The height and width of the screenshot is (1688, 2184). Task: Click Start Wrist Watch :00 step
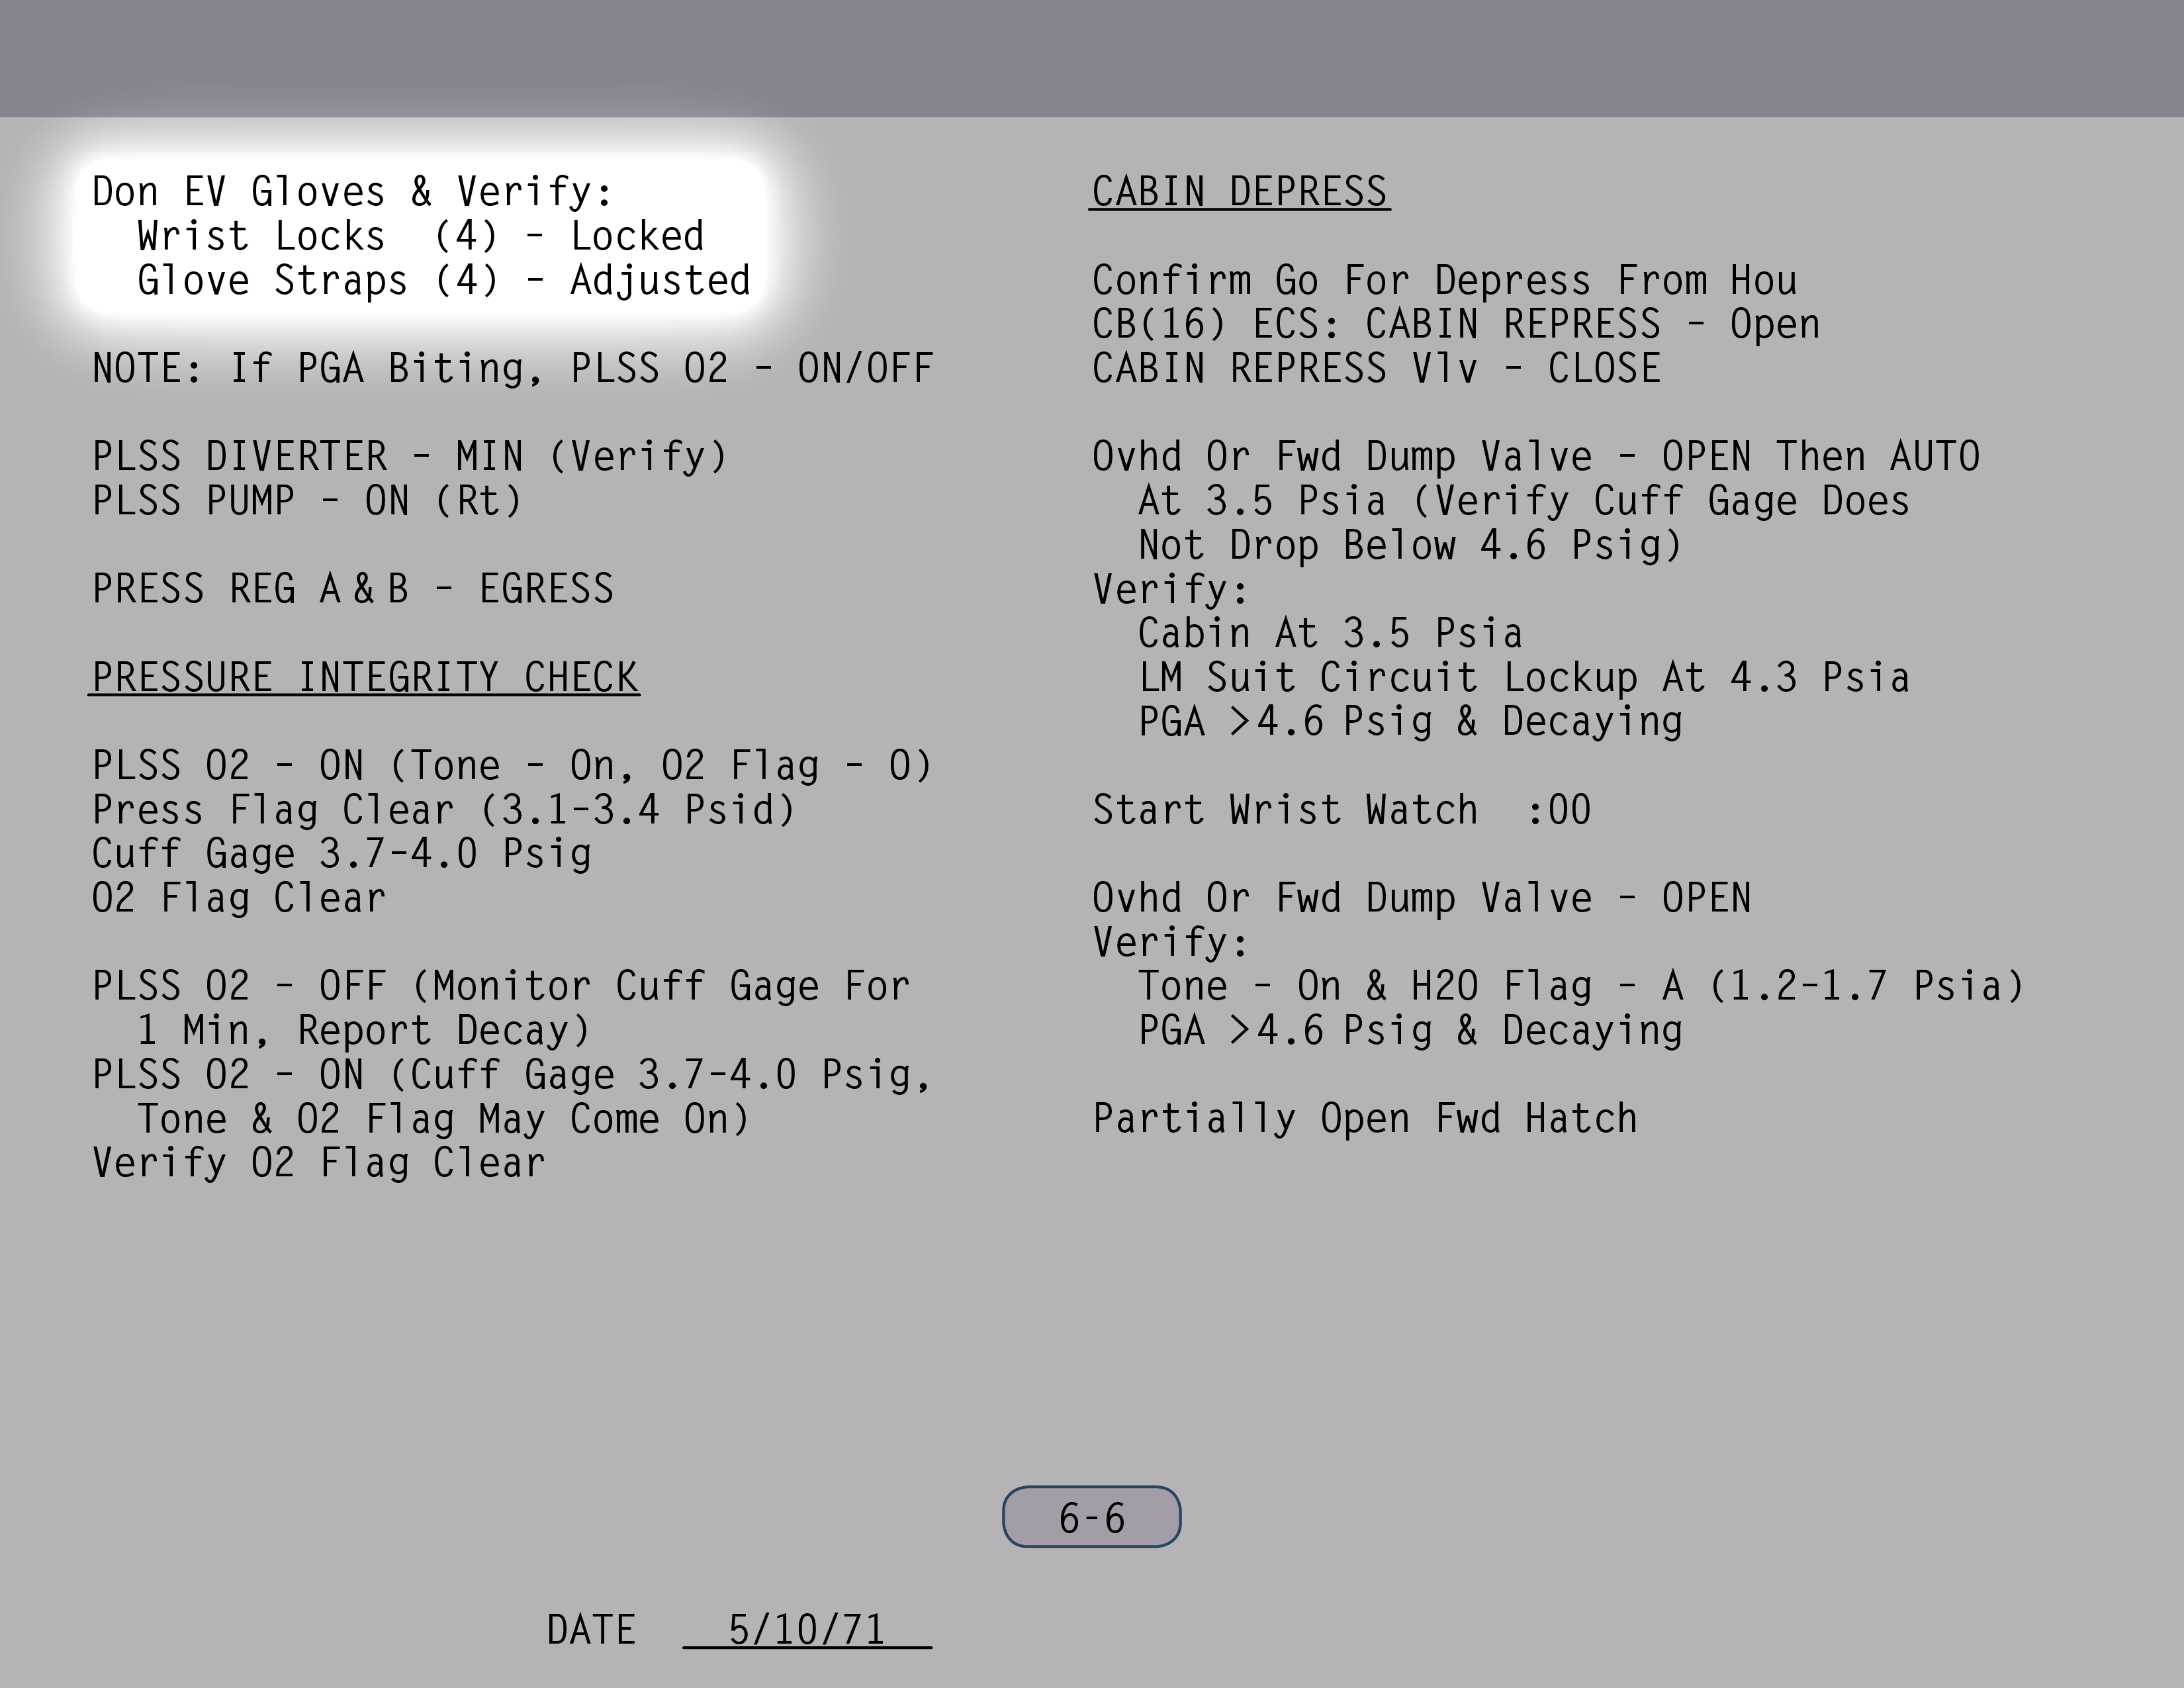point(1340,810)
